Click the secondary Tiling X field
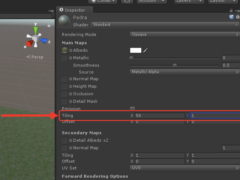The image size is (240, 180). point(160,156)
